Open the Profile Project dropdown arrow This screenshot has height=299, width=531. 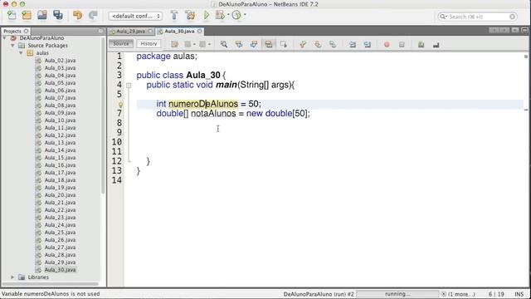tap(245, 15)
